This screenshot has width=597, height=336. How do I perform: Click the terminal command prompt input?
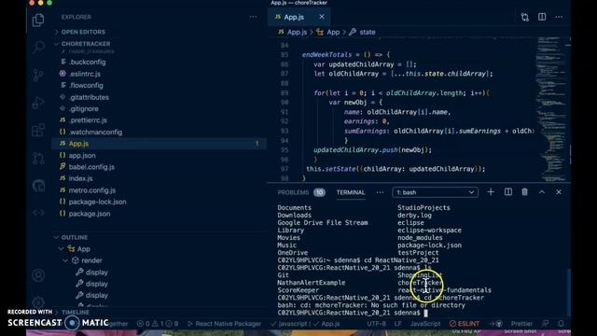point(425,313)
